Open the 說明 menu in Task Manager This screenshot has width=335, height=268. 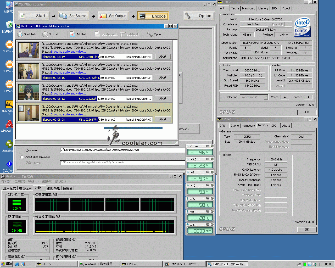point(60,181)
